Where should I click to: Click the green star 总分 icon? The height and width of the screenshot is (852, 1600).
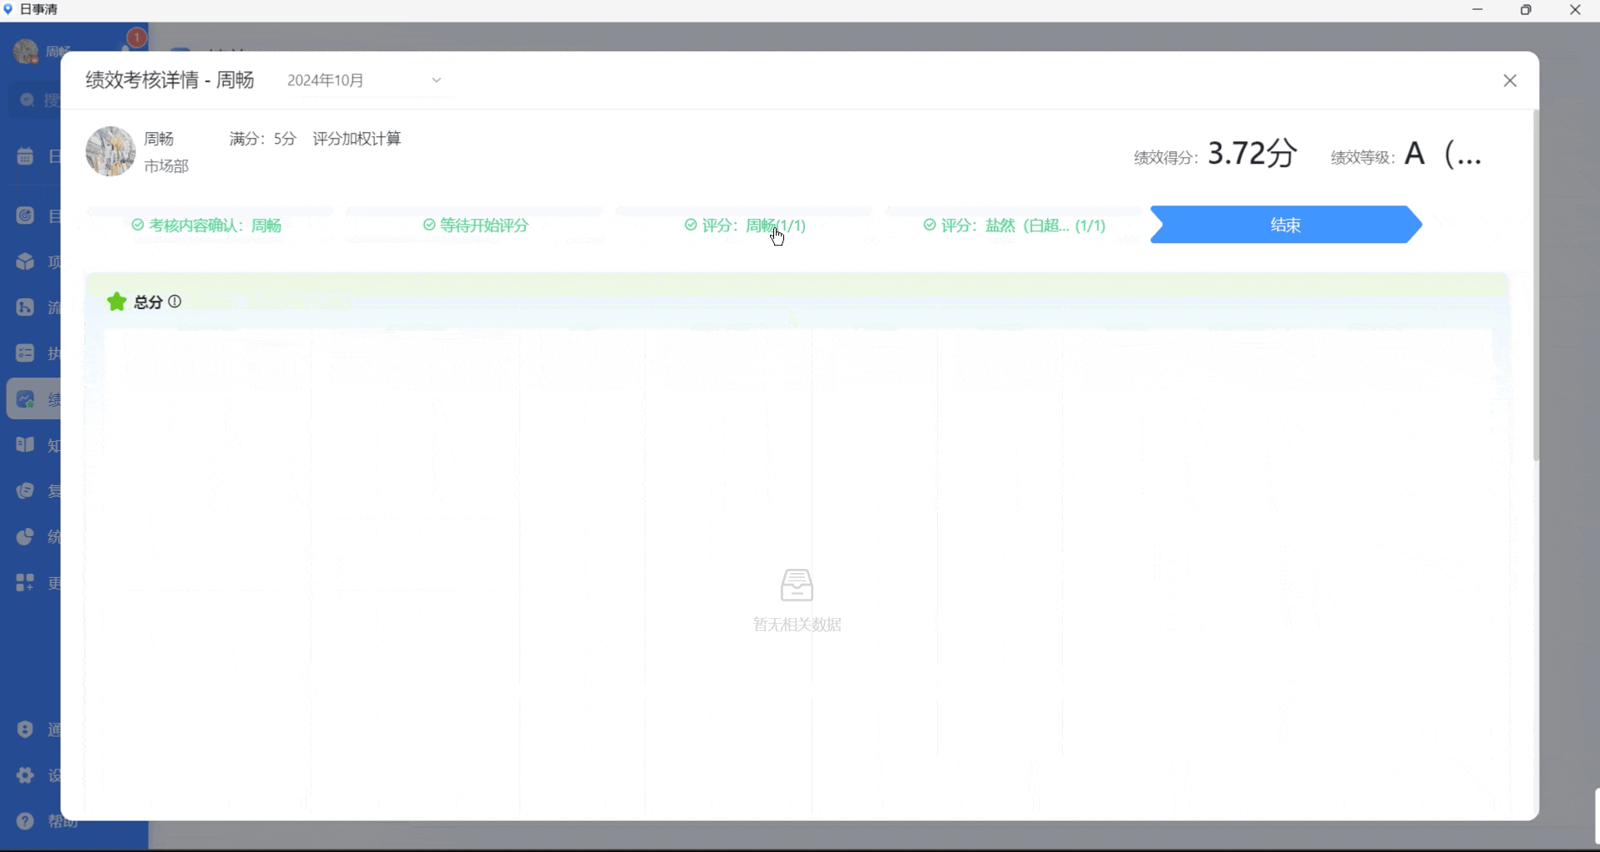click(x=117, y=302)
